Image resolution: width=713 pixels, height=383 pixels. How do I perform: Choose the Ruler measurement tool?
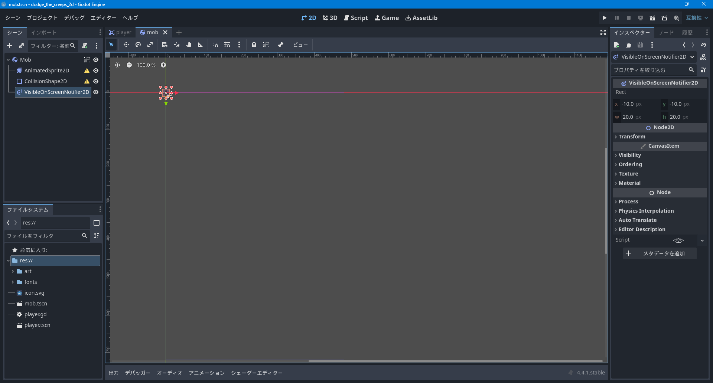201,45
